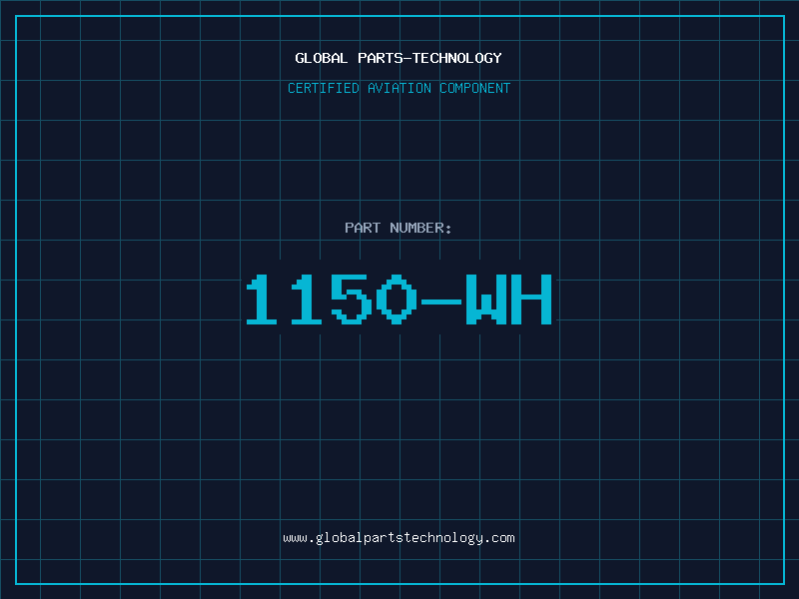Select the CERTIFIED AVIATION COMPONENT subtitle
The width and height of the screenshot is (799, 599).
399,88
